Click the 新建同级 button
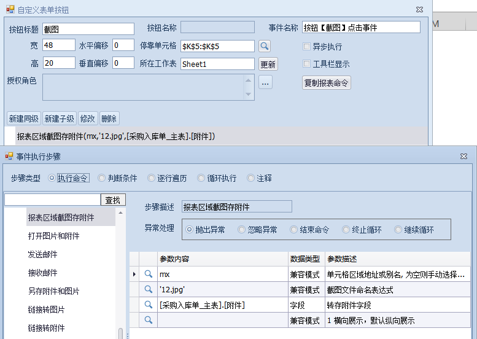477x339 pixels. pos(24,119)
